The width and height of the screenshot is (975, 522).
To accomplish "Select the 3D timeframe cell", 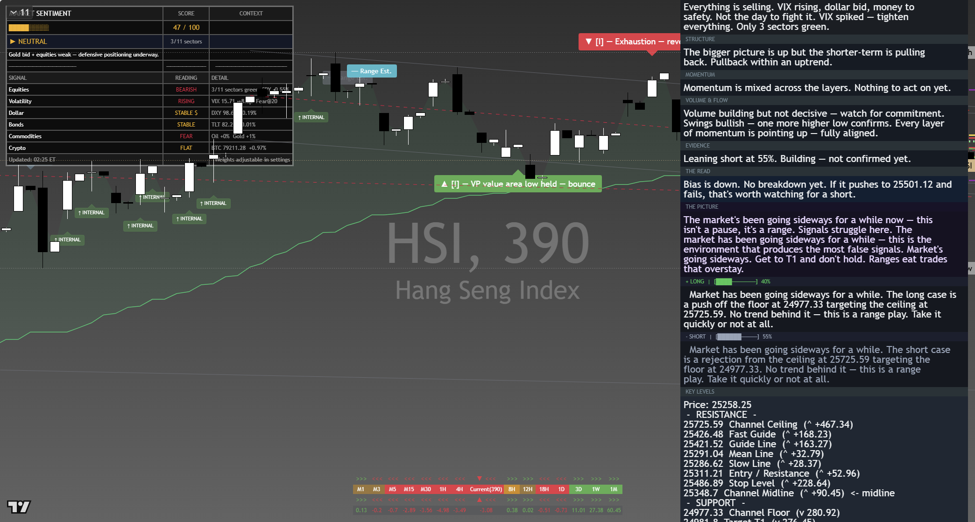I will [579, 489].
